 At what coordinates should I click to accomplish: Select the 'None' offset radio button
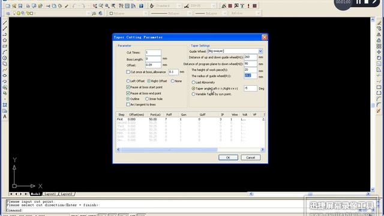pos(173,81)
